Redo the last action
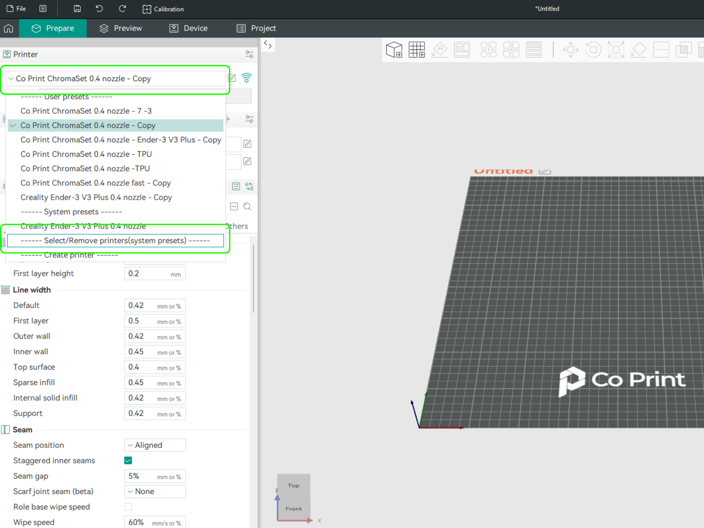Image resolution: width=704 pixels, height=528 pixels. tap(122, 9)
